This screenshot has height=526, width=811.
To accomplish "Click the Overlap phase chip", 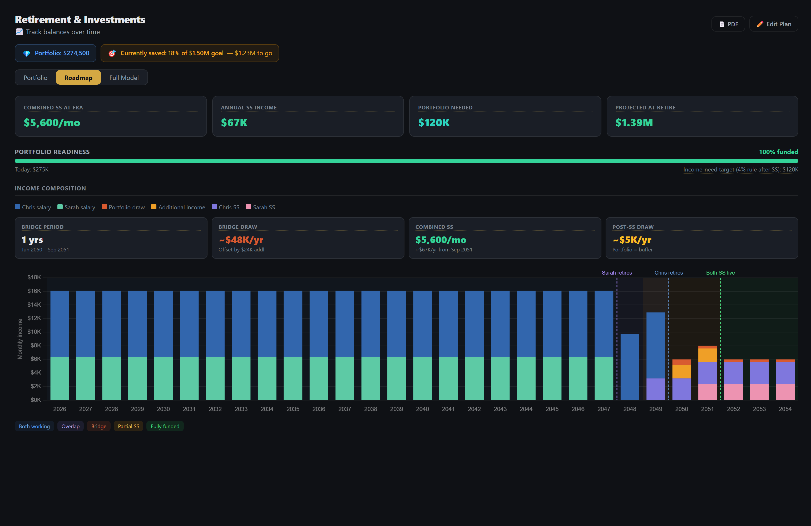I will (x=71, y=426).
